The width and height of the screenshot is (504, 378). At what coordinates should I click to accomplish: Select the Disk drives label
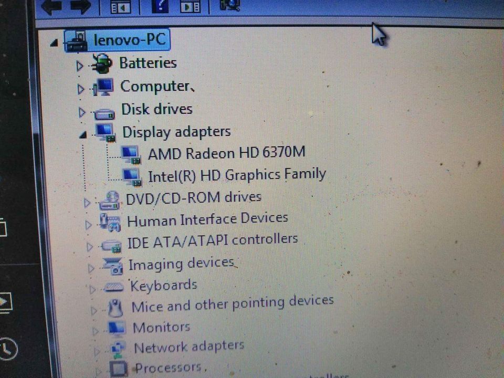[x=157, y=109]
